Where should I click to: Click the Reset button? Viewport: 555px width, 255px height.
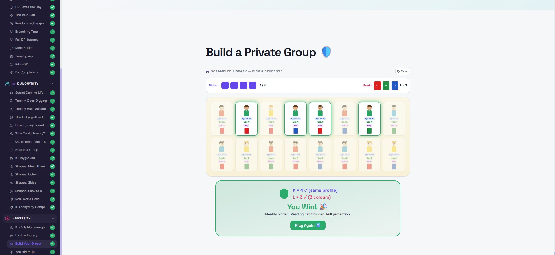403,71
